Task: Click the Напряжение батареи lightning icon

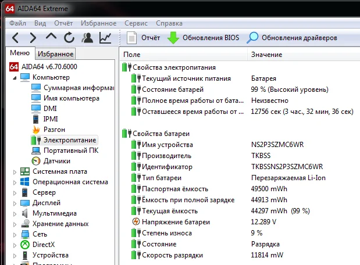Action: (x=136, y=222)
